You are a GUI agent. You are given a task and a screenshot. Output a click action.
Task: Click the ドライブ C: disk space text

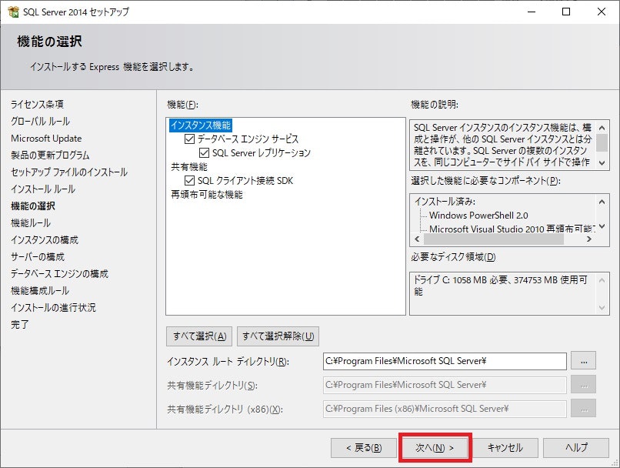pyautogui.click(x=501, y=286)
